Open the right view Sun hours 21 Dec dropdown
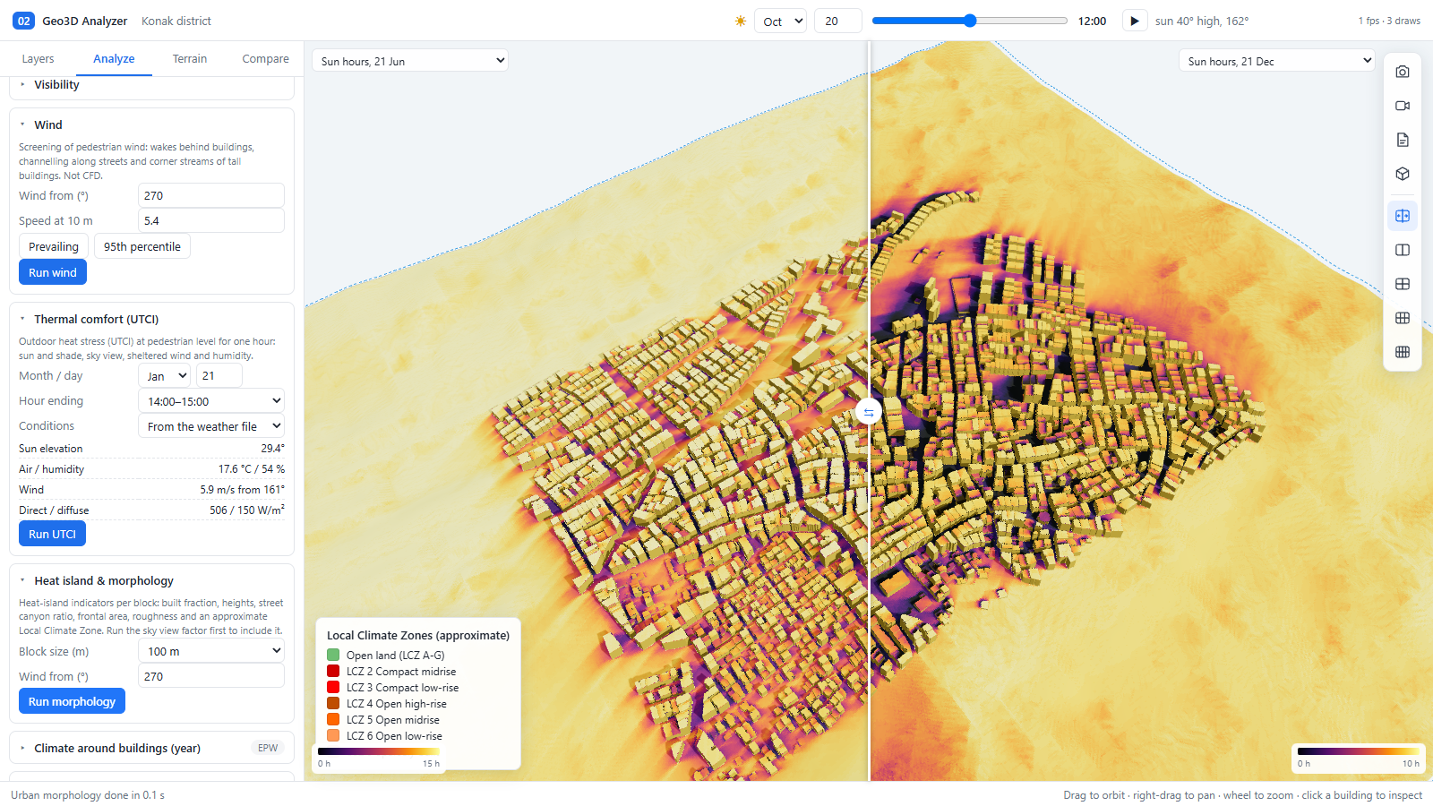This screenshot has width=1433, height=806. point(1277,61)
